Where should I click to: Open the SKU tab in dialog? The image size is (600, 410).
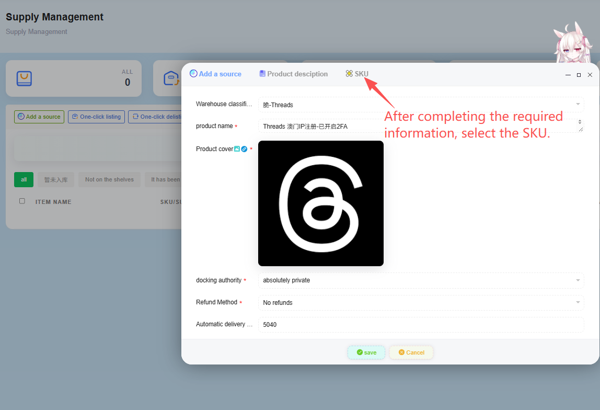pyautogui.click(x=356, y=74)
